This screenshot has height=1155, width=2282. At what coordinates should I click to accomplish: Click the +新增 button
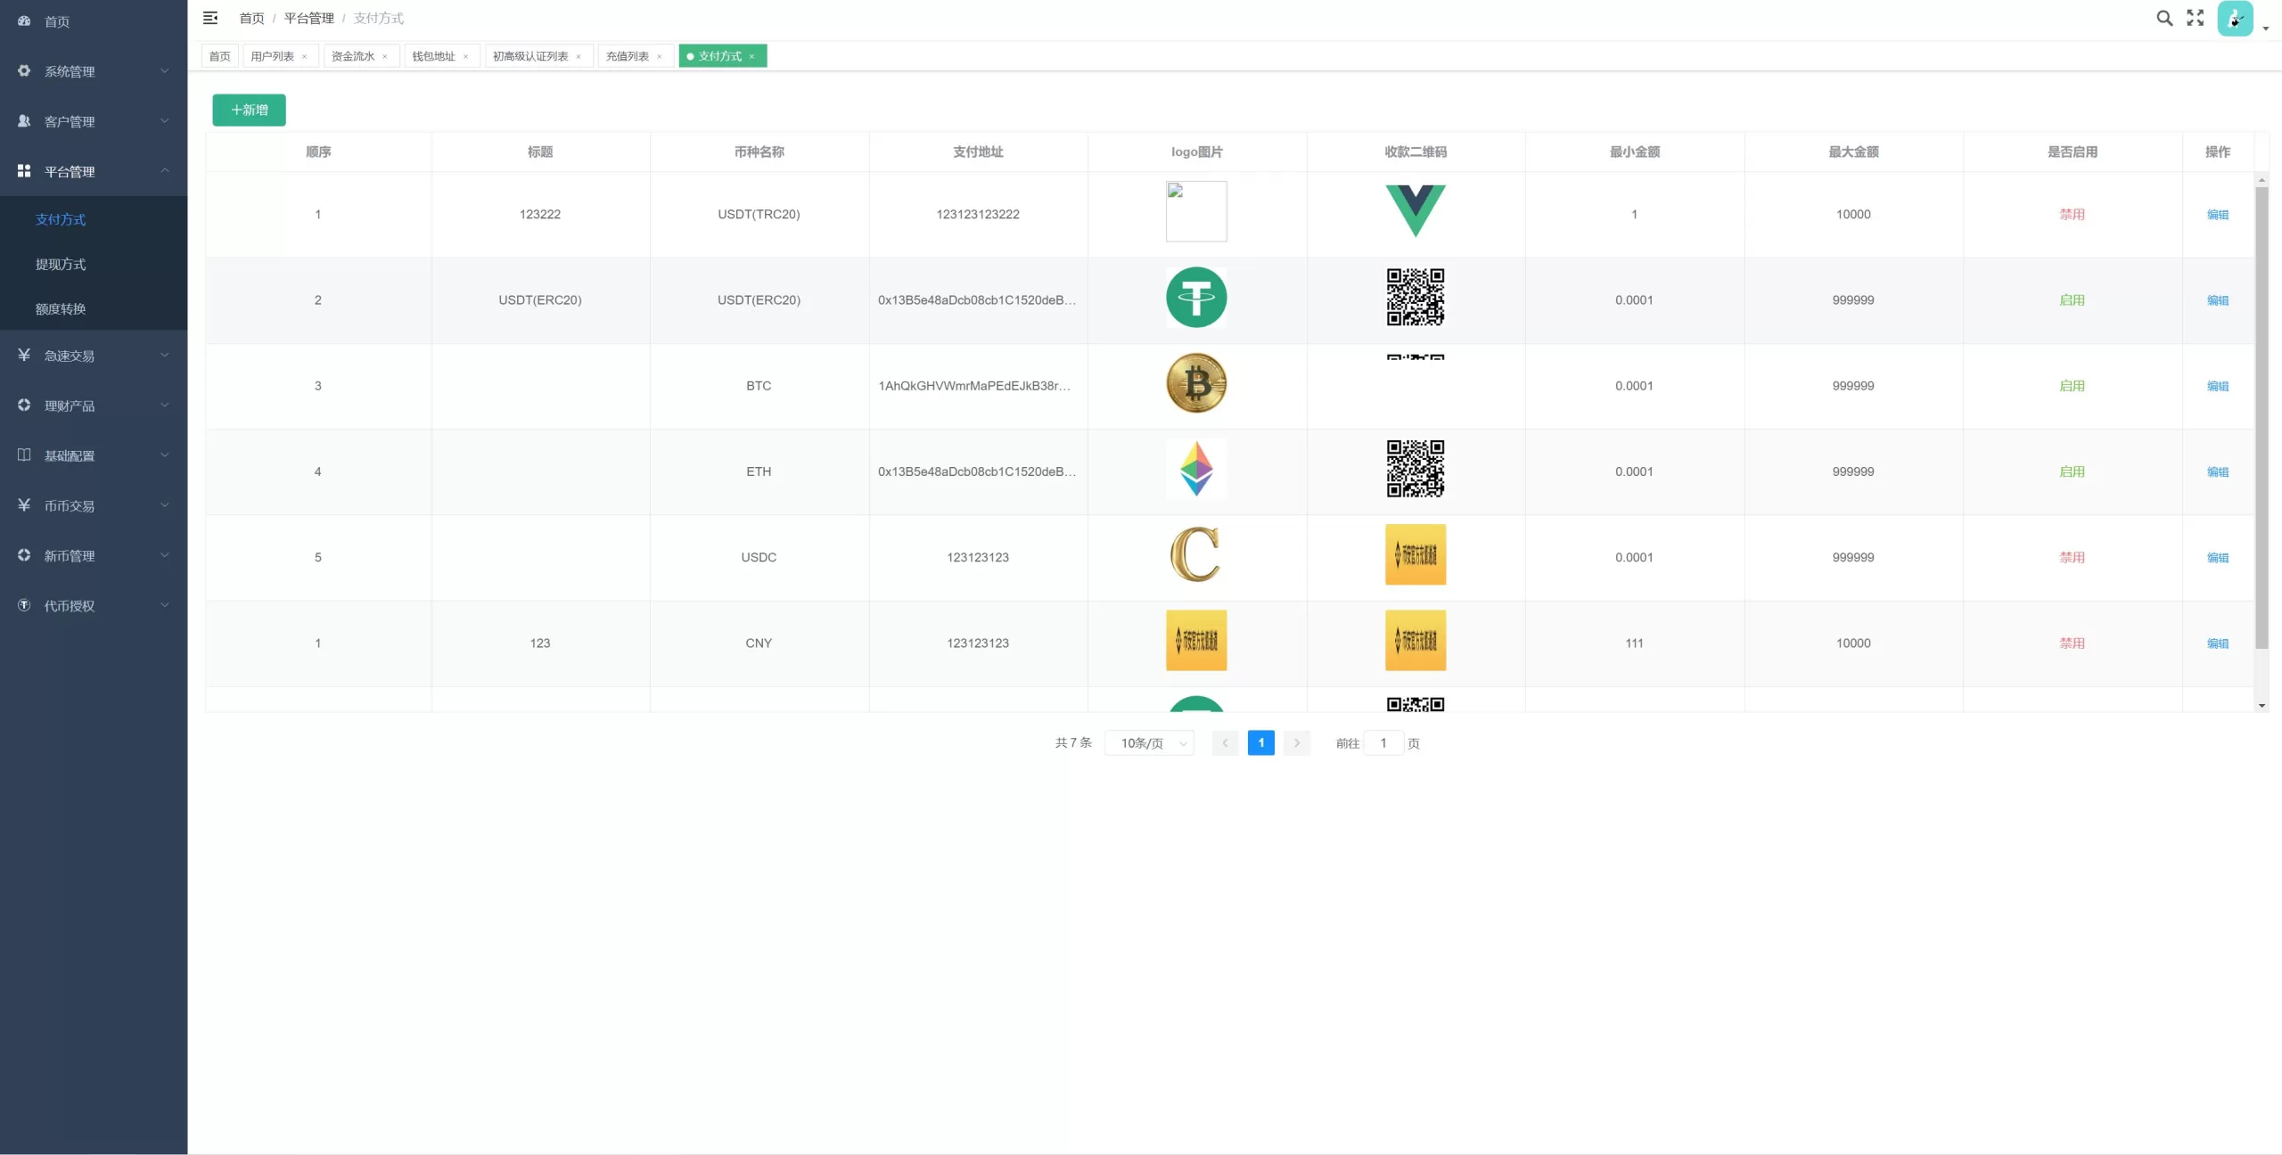point(249,110)
